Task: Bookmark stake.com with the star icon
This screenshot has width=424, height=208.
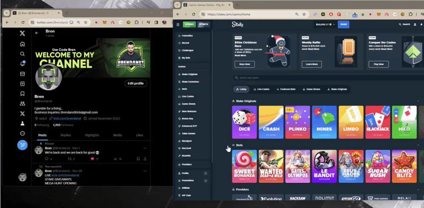Action: click(x=304, y=14)
